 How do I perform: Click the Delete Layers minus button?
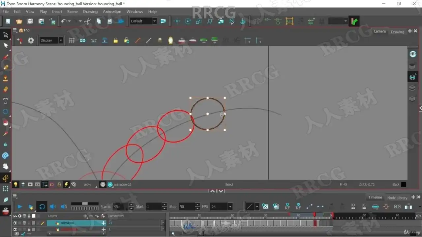coord(91,216)
